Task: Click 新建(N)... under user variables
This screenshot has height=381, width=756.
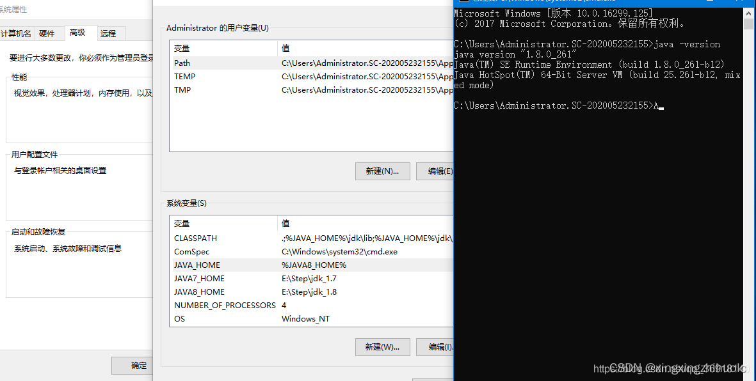Action: [382, 171]
